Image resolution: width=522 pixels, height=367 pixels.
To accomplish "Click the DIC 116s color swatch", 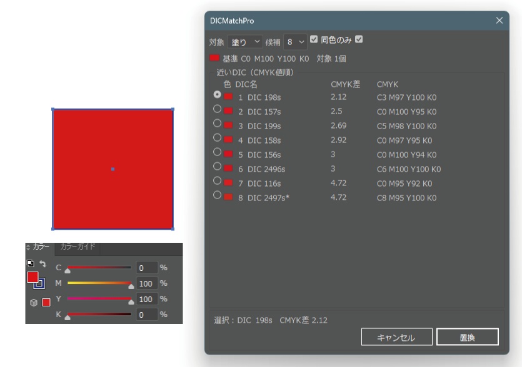I will pyautogui.click(x=228, y=182).
